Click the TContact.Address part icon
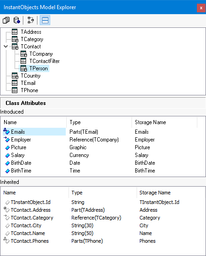The image size is (206, 256). pos(6,209)
